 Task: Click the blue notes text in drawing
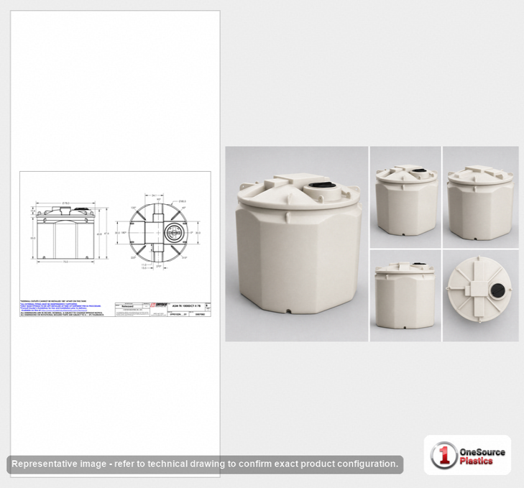click(x=60, y=307)
